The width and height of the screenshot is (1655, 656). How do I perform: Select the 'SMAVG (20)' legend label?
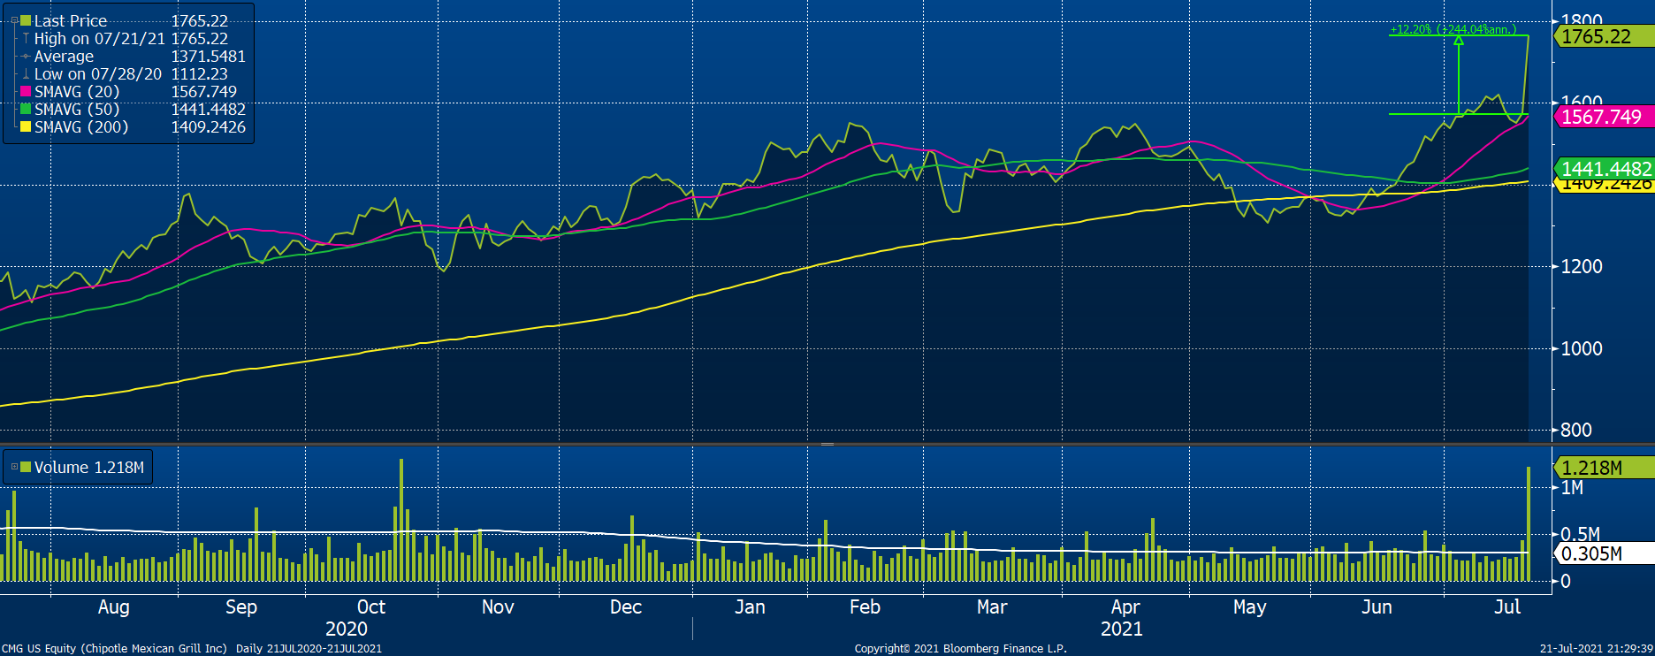click(77, 91)
